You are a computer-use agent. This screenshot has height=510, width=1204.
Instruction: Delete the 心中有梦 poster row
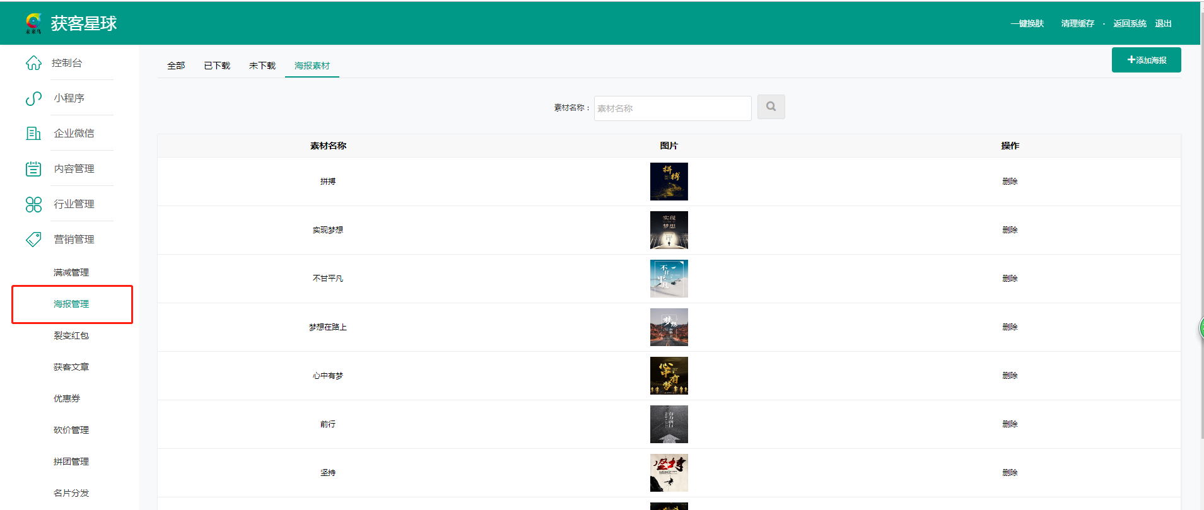[1010, 376]
